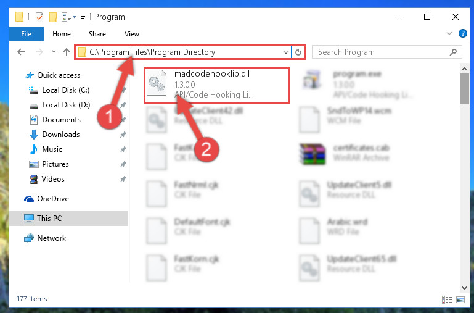Customize Quick Access Toolbar dropdown arrow

[x=83, y=18]
